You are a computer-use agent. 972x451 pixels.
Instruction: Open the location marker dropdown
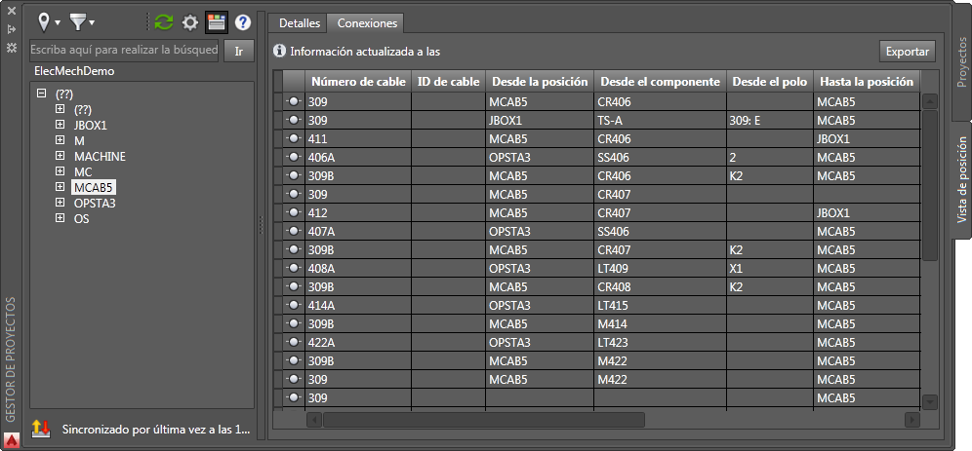click(48, 21)
